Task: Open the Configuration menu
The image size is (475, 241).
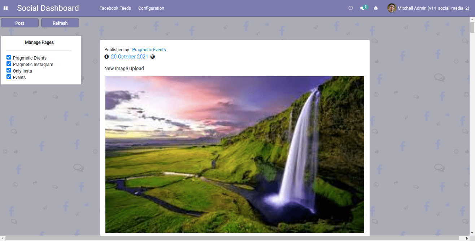Action: click(x=151, y=8)
